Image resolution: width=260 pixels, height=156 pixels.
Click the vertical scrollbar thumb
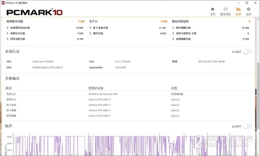click(x=258, y=96)
